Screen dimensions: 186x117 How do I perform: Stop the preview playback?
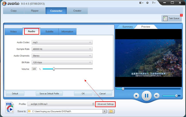point(136,96)
